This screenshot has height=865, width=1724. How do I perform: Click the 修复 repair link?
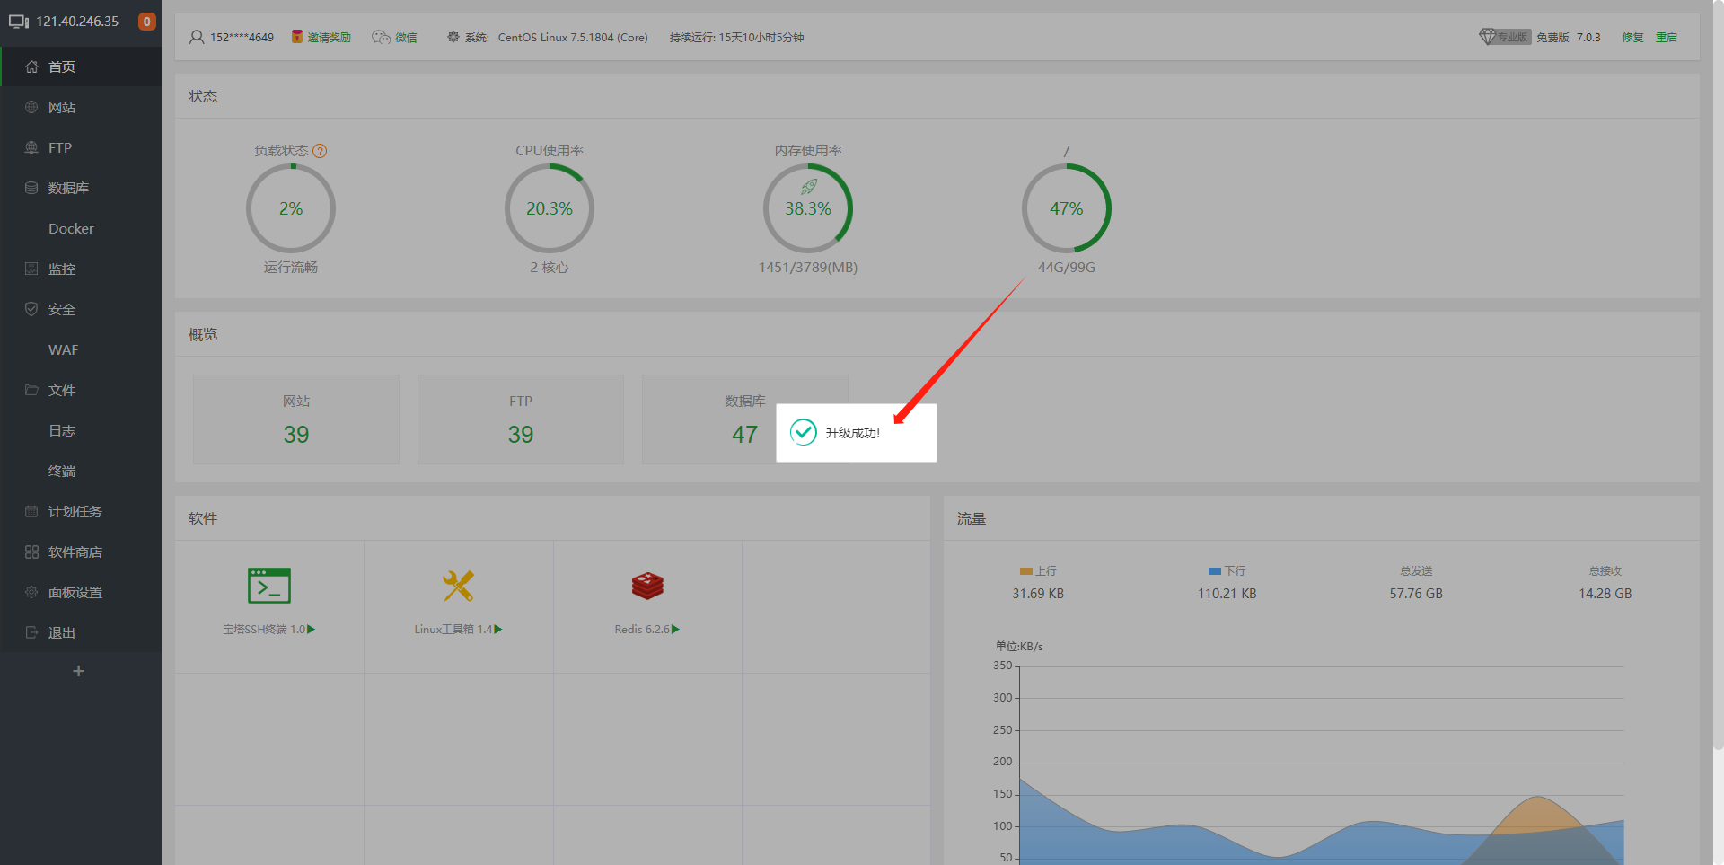pos(1632,37)
